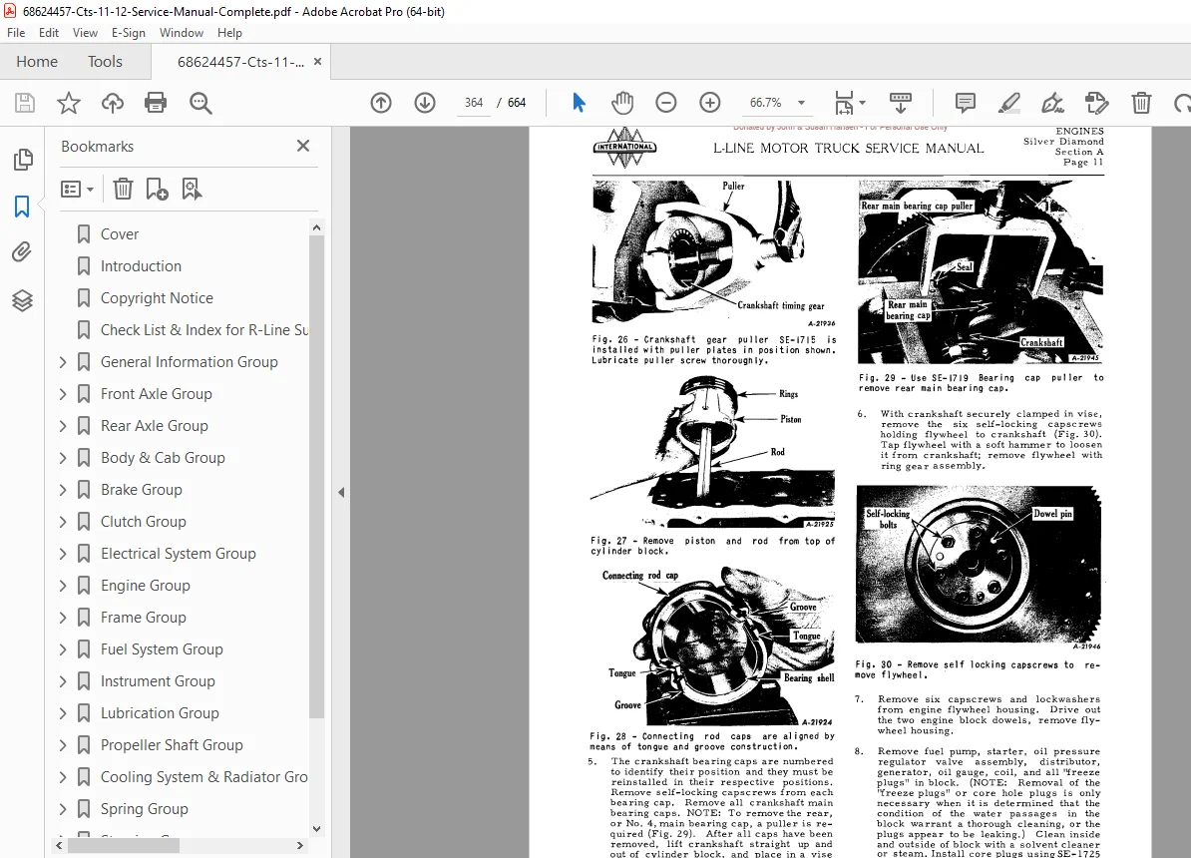Open the File menu
Screen dimensions: 1191x858
[x=16, y=33]
